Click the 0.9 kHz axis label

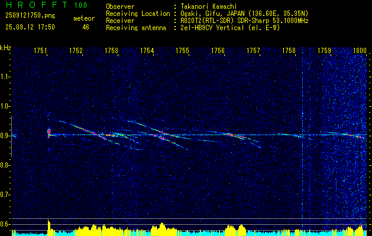(5, 136)
